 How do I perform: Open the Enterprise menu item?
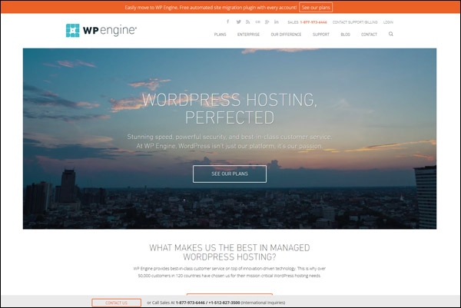tap(248, 35)
